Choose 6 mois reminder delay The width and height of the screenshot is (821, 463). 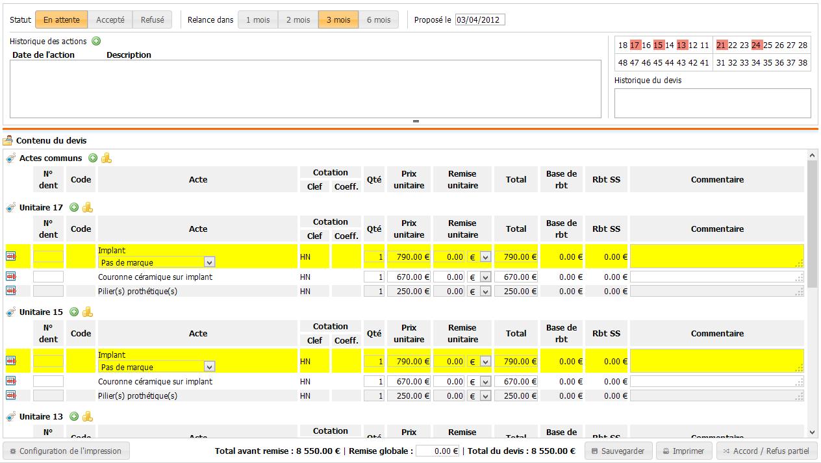[x=378, y=20]
